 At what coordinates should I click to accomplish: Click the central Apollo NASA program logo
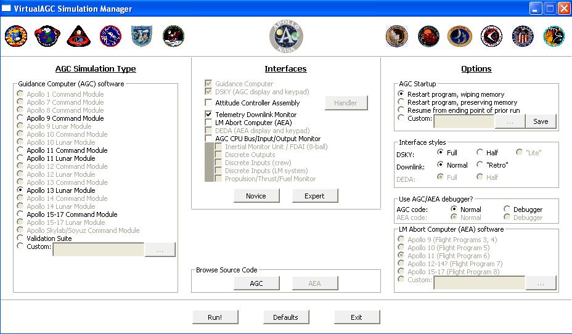(286, 36)
